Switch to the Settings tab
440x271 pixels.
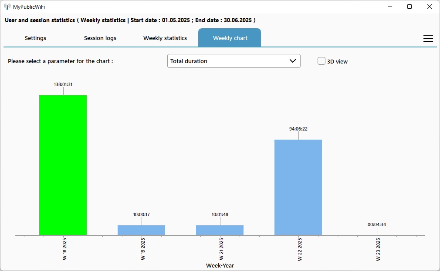tap(35, 38)
